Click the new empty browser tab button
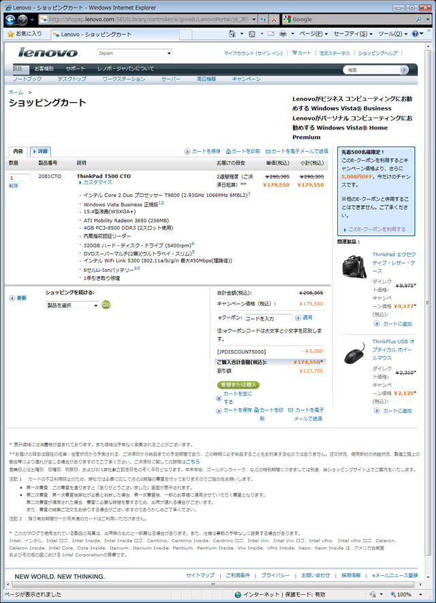The height and width of the screenshot is (603, 436). coord(186,35)
